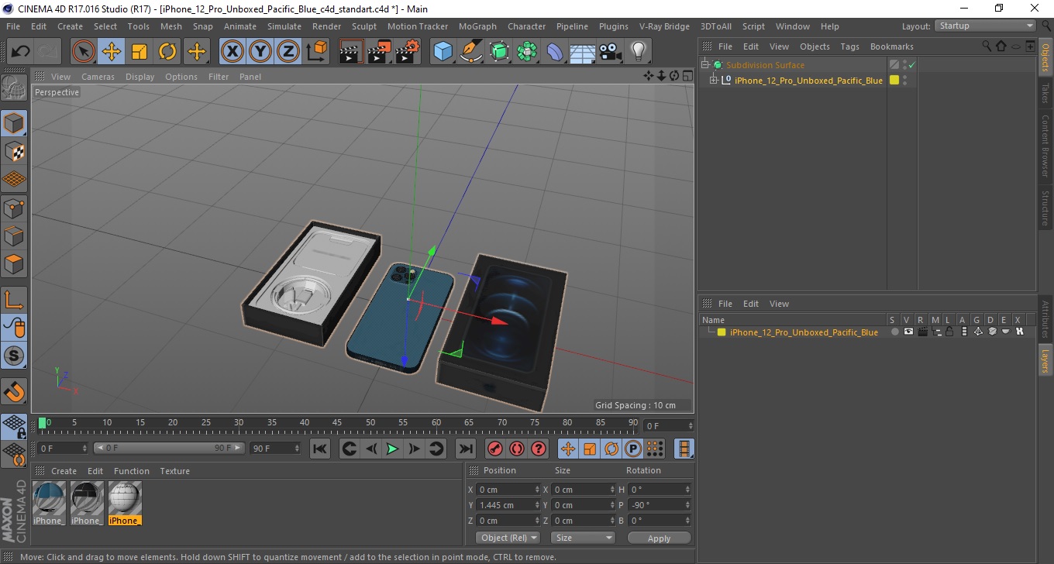Activate the Rotate tool

click(x=167, y=52)
